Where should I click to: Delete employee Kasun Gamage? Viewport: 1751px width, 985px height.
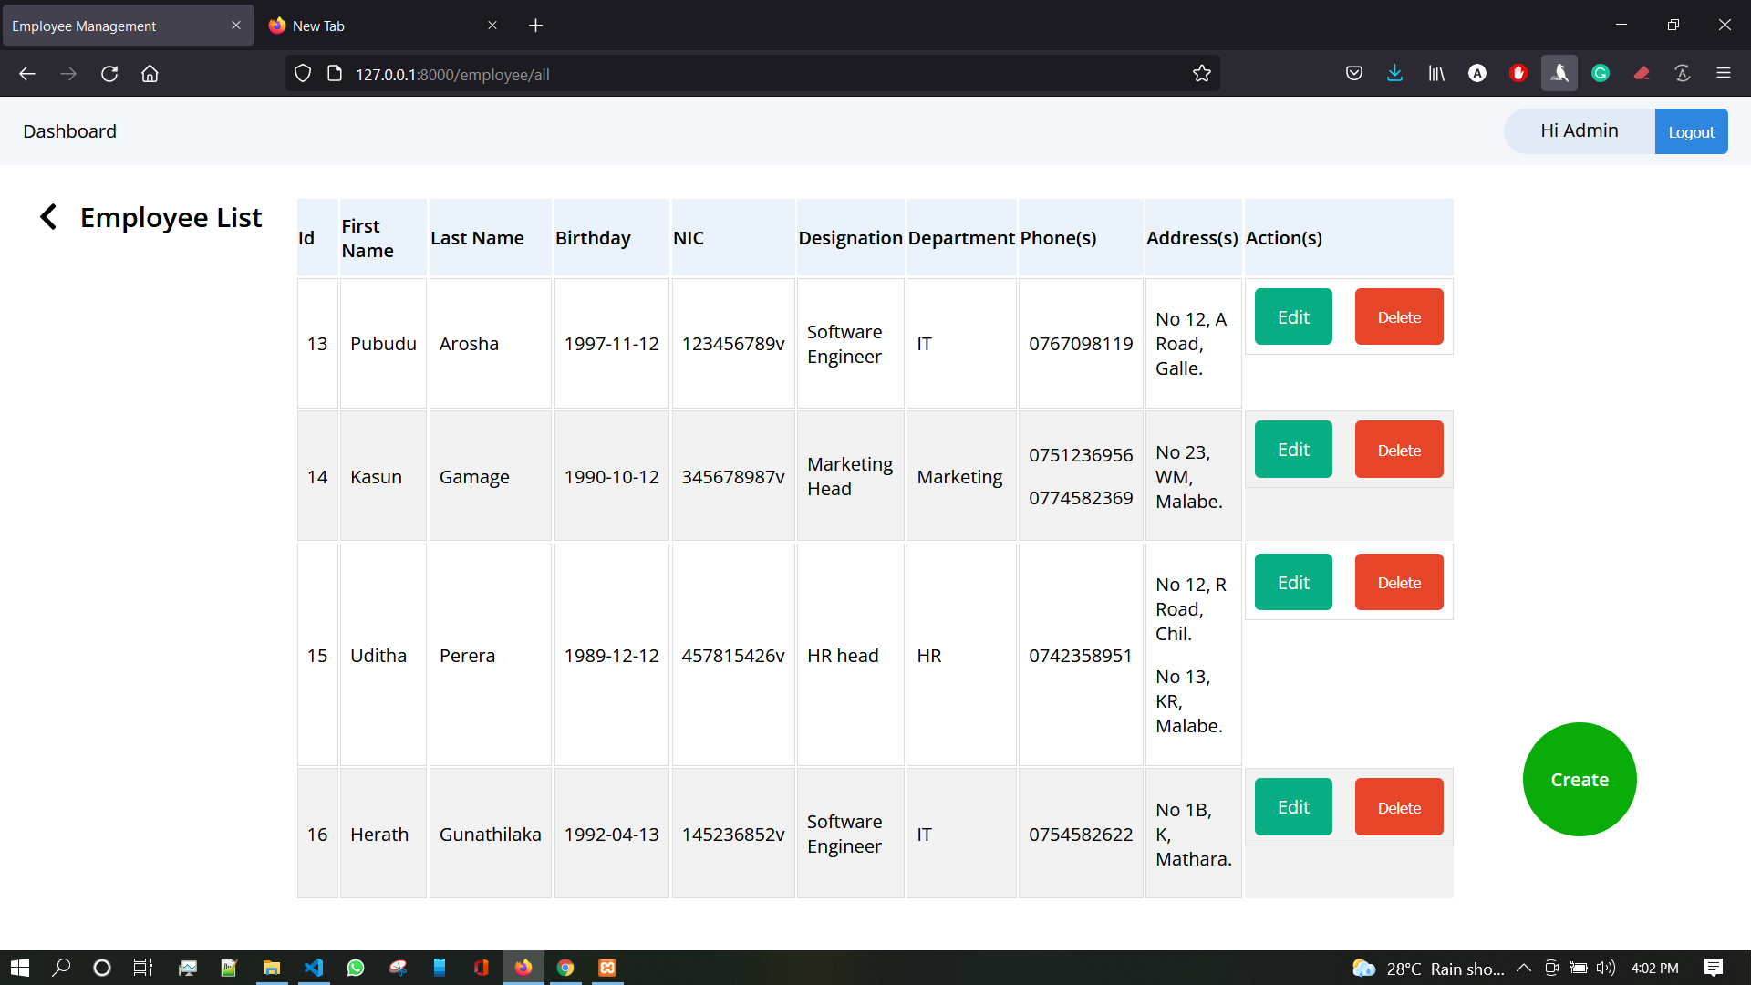tap(1398, 450)
